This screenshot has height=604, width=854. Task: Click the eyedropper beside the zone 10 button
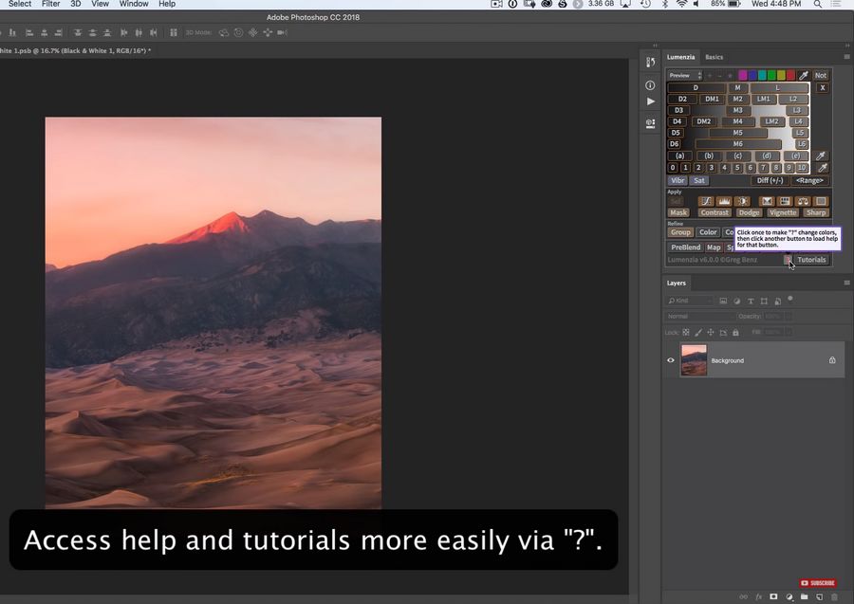[823, 168]
